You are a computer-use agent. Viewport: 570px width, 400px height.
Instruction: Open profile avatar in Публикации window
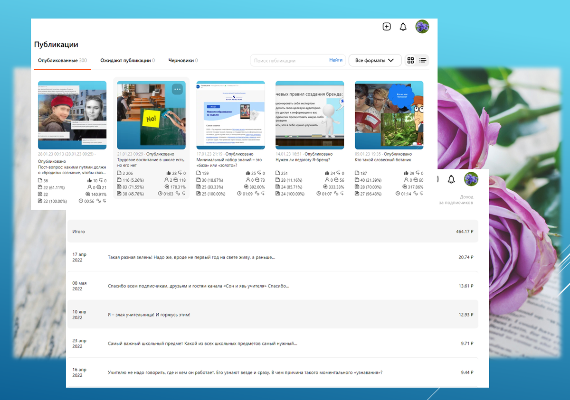pos(422,27)
